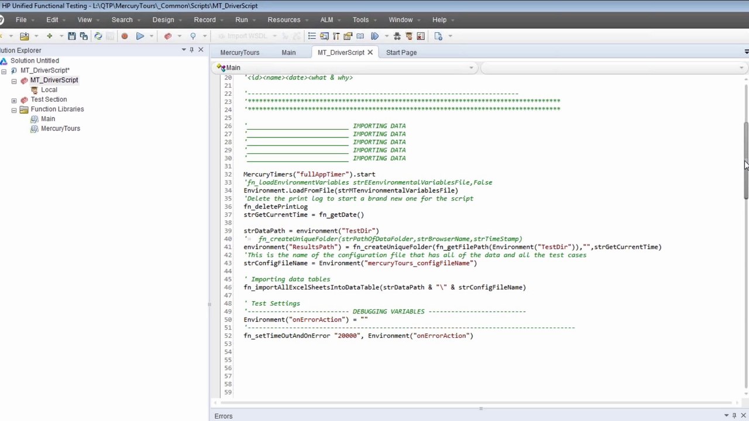Pin the Errors panel
The height and width of the screenshot is (421, 749).
734,416
